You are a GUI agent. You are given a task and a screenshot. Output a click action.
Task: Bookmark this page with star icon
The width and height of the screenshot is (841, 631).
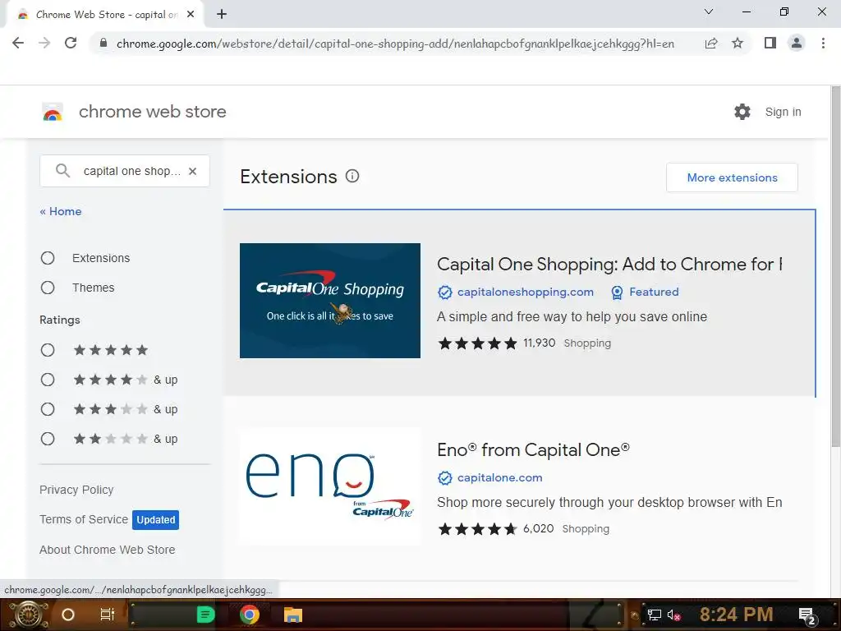click(x=738, y=43)
